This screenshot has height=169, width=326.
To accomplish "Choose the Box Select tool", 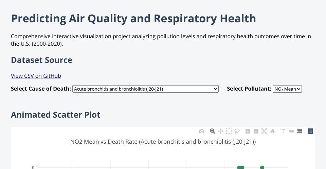I will click(229, 131).
